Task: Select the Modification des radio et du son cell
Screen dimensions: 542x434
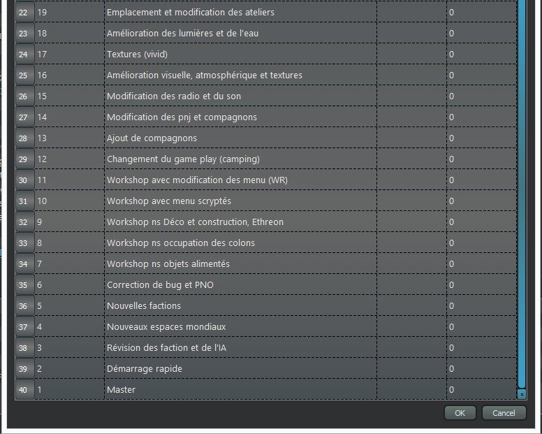Action: 240,96
